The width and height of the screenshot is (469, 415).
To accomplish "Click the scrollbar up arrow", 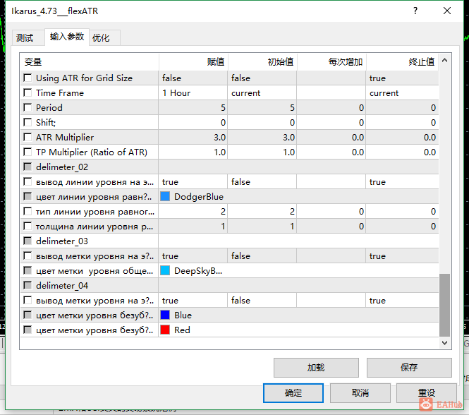I will (445, 61).
